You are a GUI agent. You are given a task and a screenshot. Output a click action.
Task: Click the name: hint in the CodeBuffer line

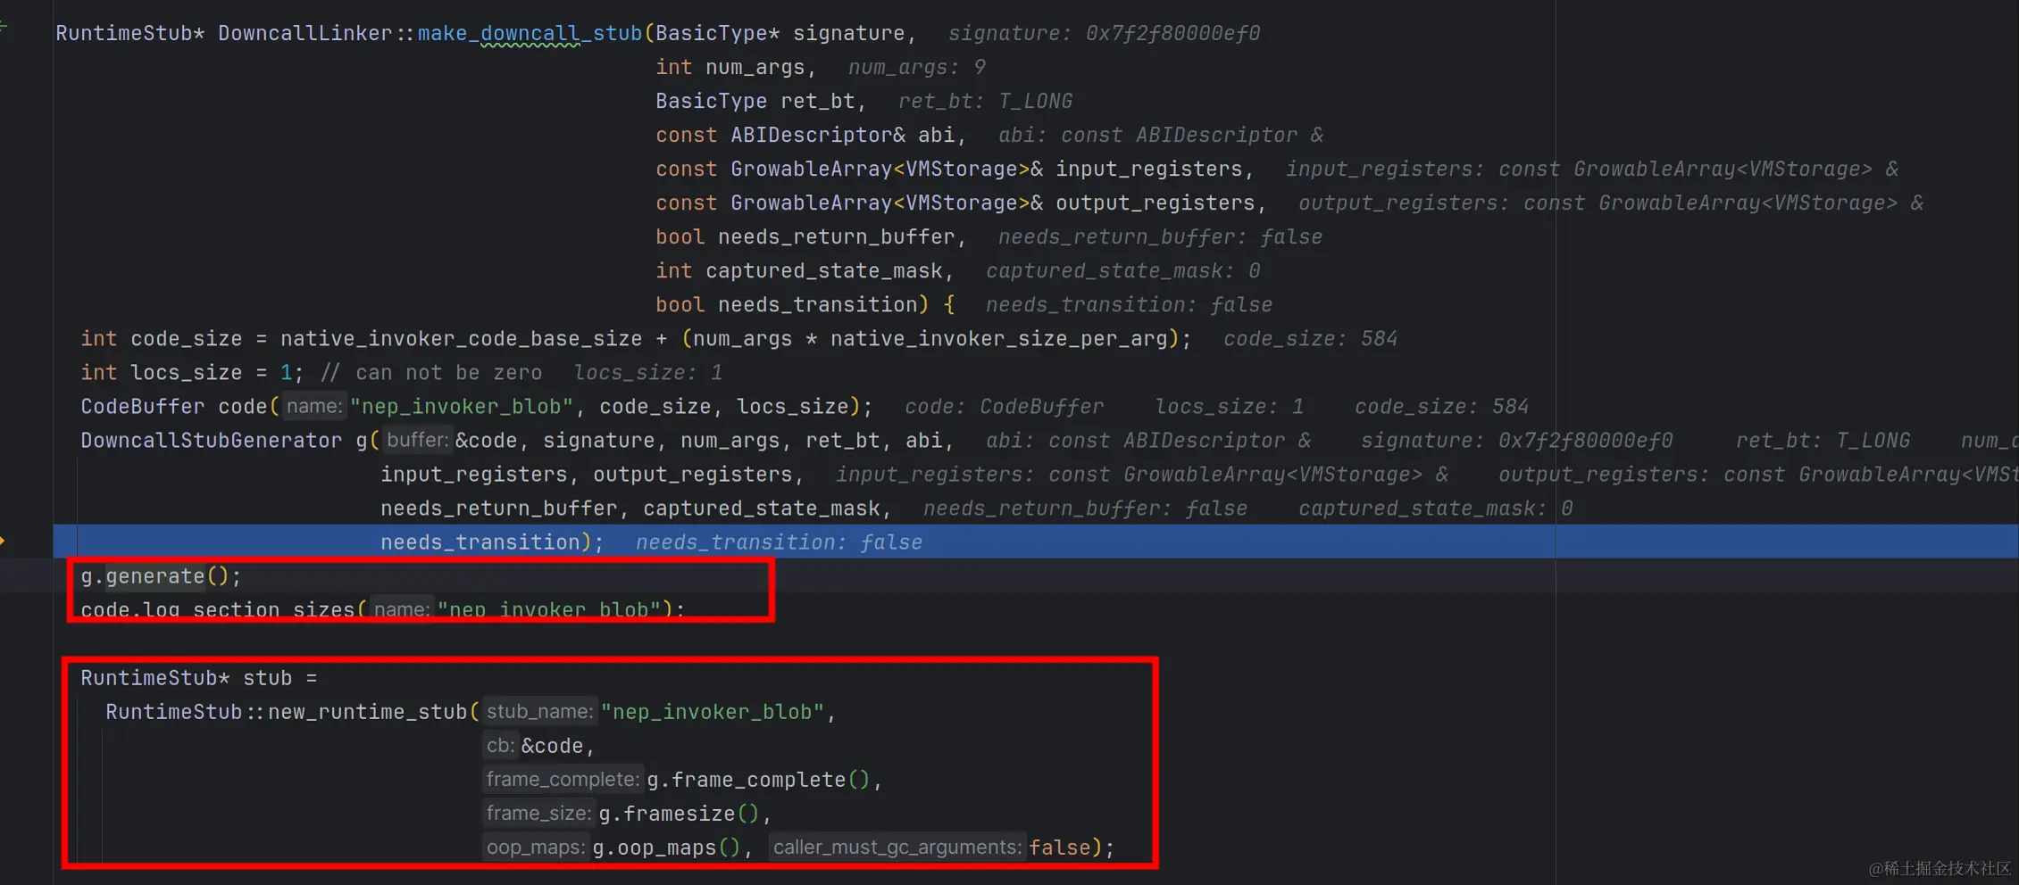314,406
